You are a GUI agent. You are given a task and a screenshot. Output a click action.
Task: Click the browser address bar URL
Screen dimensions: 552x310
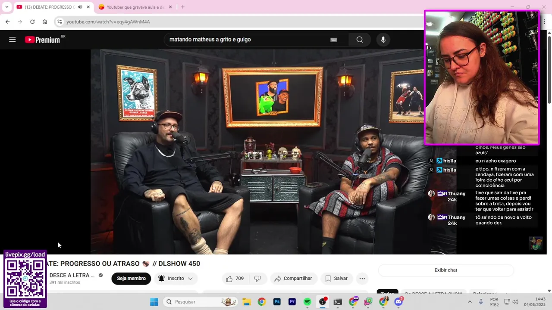108,22
